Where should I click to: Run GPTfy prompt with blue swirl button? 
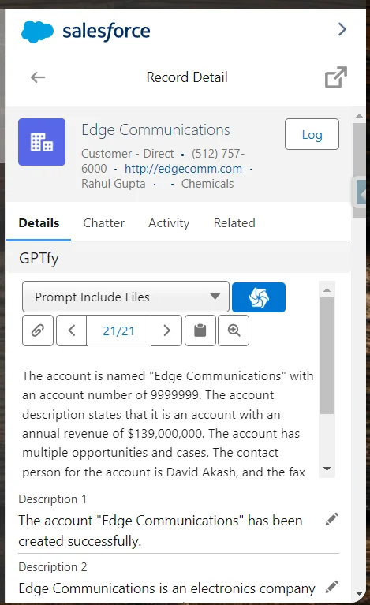click(x=259, y=297)
